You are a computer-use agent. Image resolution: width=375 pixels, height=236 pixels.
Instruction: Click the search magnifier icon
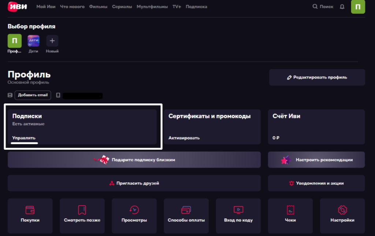tap(315, 7)
